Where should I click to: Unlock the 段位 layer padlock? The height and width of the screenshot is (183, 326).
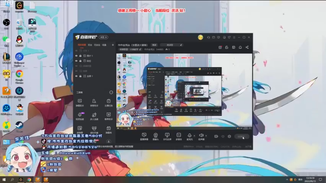[x=80, y=61]
